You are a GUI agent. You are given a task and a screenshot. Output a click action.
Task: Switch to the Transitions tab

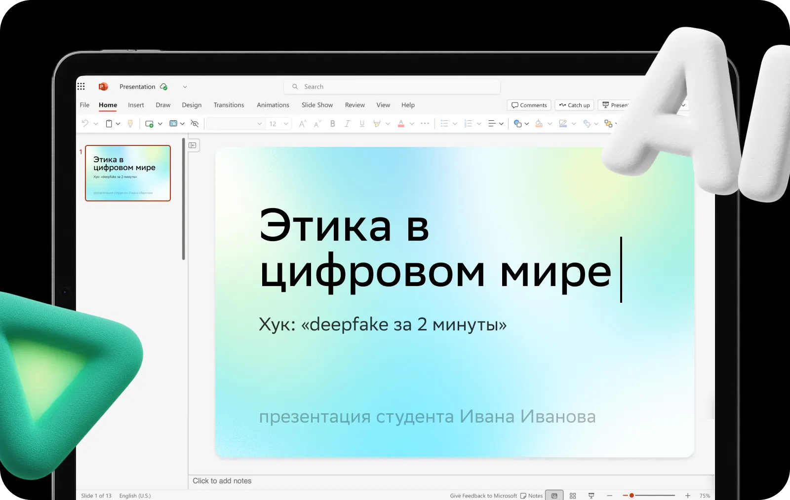point(229,105)
